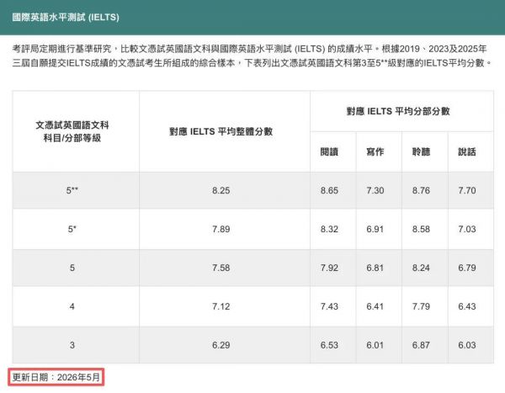
Task: Click the 更新日期:2026年5月 update date text
Action: click(x=56, y=377)
